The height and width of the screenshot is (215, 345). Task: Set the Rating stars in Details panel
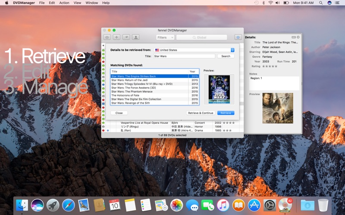(270, 66)
